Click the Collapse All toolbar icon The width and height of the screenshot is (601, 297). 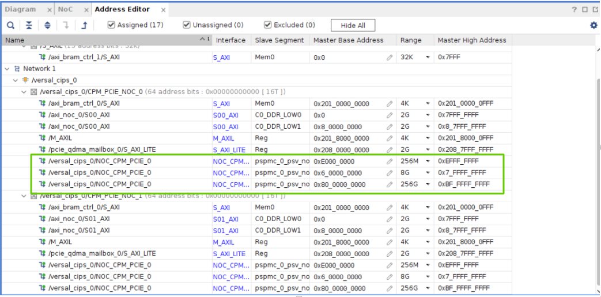[29, 25]
